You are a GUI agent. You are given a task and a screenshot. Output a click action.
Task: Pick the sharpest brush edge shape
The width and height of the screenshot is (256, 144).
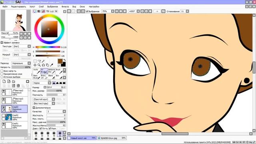[54, 83]
